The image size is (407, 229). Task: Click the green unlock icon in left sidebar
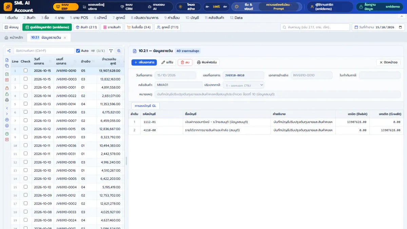click(x=7, y=94)
